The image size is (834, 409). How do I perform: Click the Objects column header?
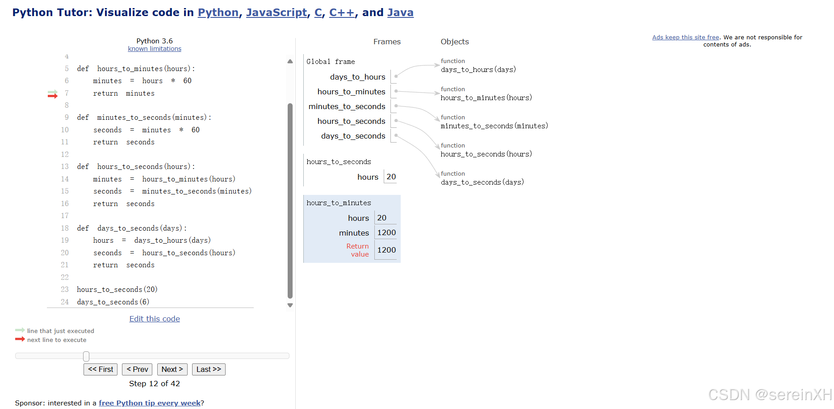[455, 42]
